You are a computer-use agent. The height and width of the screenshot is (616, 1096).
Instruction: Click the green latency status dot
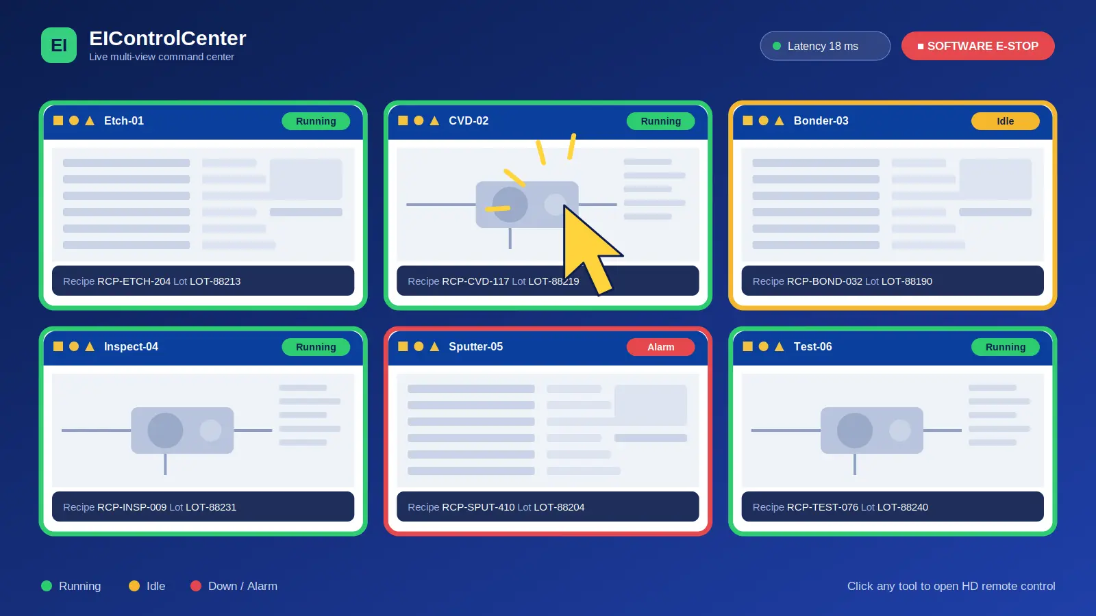(777, 46)
